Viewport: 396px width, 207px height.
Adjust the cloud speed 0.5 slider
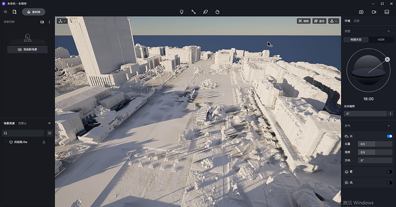pyautogui.click(x=375, y=152)
